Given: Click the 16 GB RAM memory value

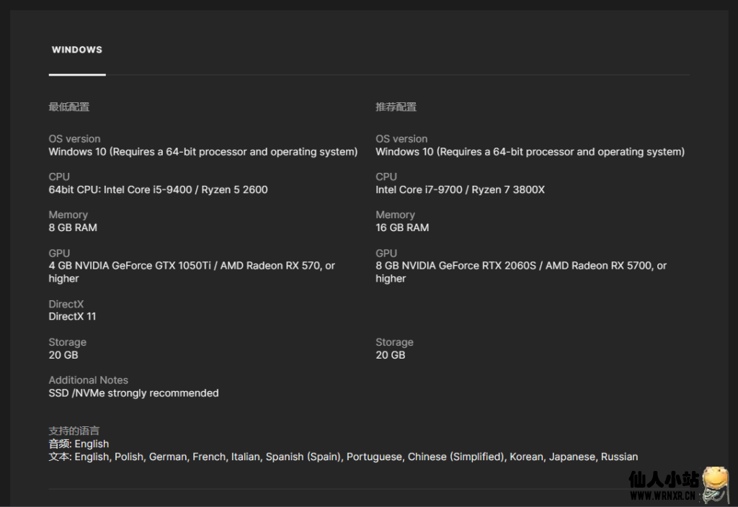Looking at the screenshot, I should (402, 228).
